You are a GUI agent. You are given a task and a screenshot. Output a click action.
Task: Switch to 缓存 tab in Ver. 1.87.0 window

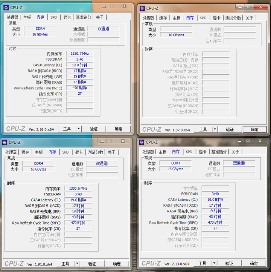coord(163,18)
